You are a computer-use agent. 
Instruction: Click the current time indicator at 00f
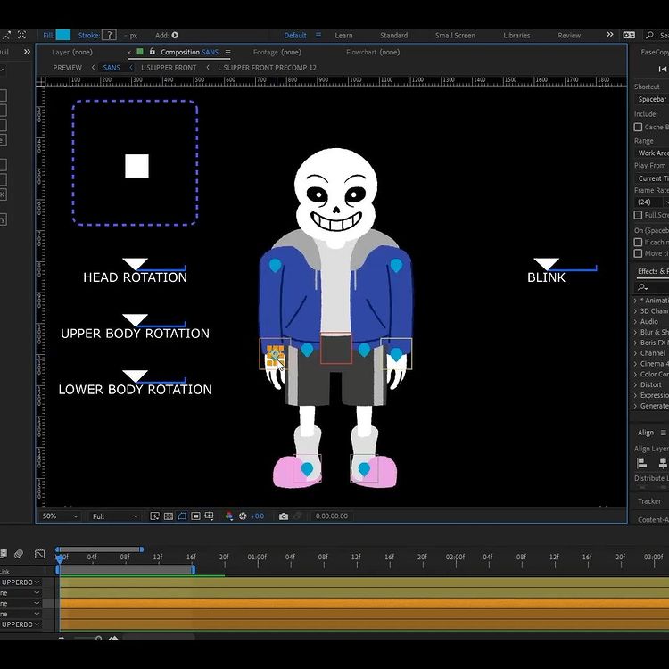(60, 557)
